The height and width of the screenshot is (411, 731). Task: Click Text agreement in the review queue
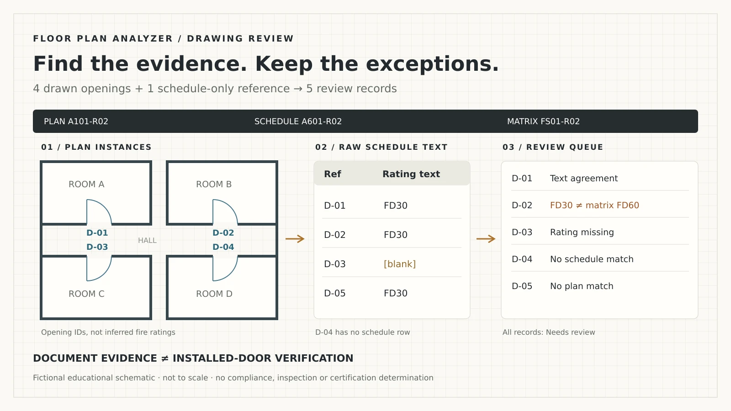[584, 179]
